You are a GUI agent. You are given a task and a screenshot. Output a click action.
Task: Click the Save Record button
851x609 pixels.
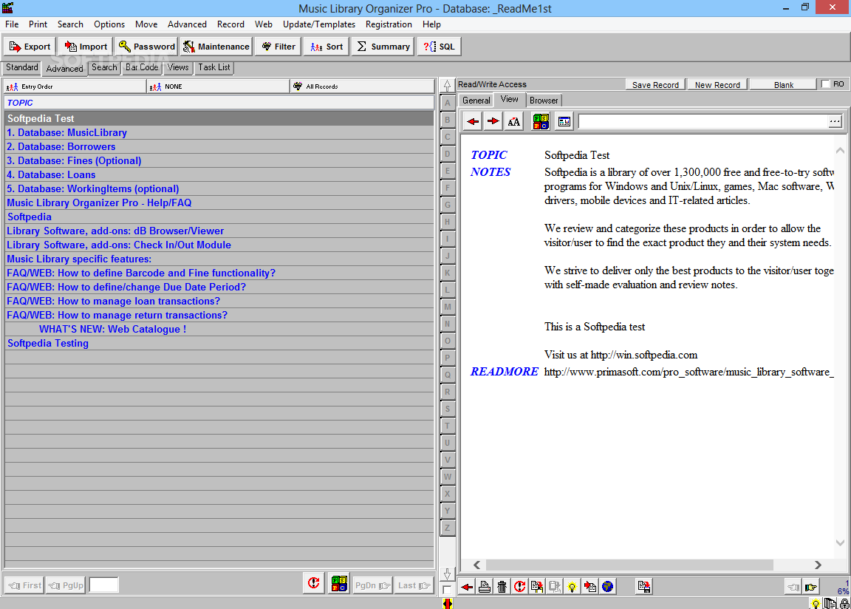click(x=655, y=85)
